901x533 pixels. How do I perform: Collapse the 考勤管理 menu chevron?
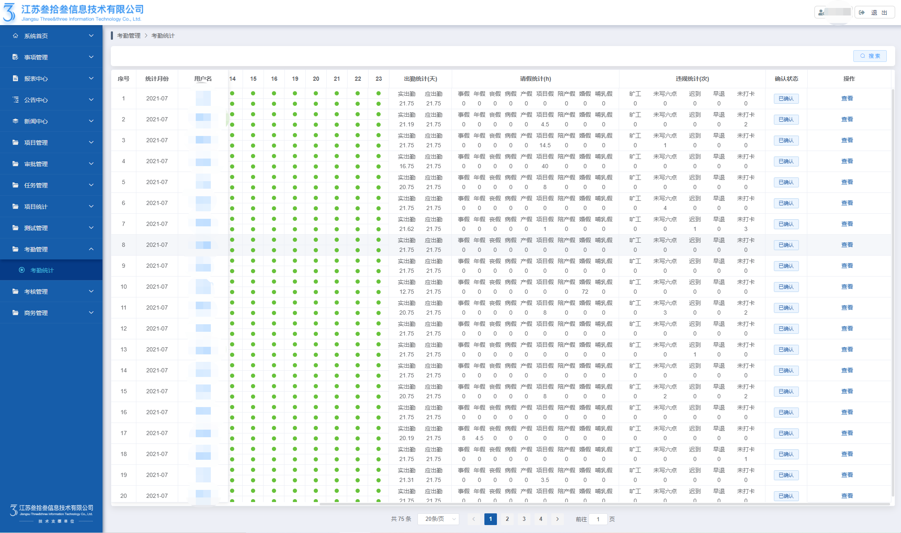click(x=91, y=249)
